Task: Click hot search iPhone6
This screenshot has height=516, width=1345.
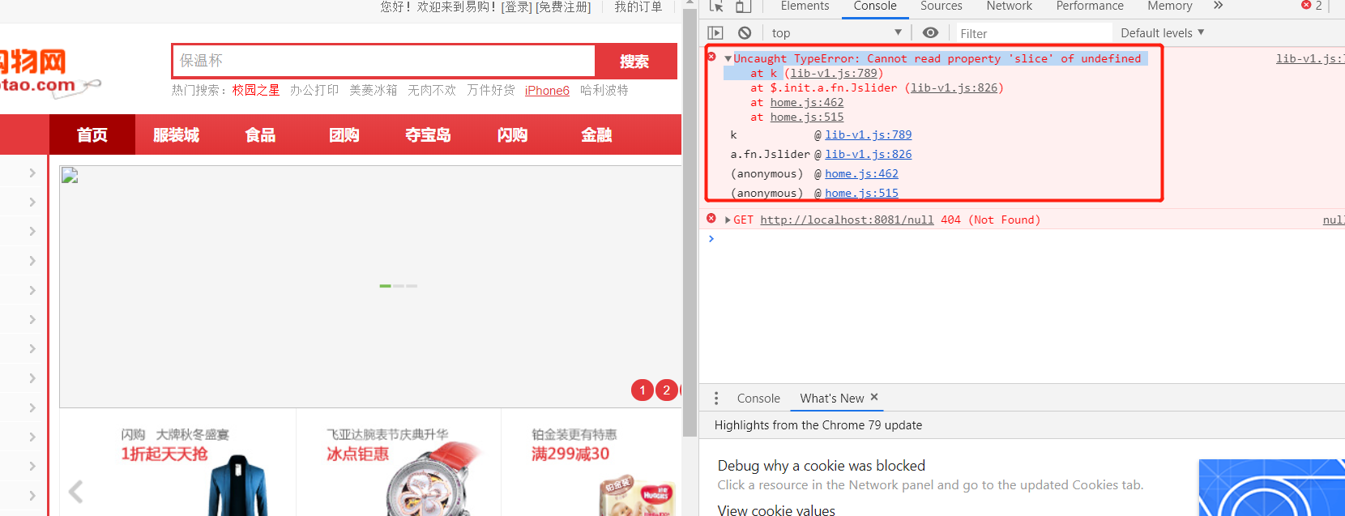Action: (x=547, y=91)
